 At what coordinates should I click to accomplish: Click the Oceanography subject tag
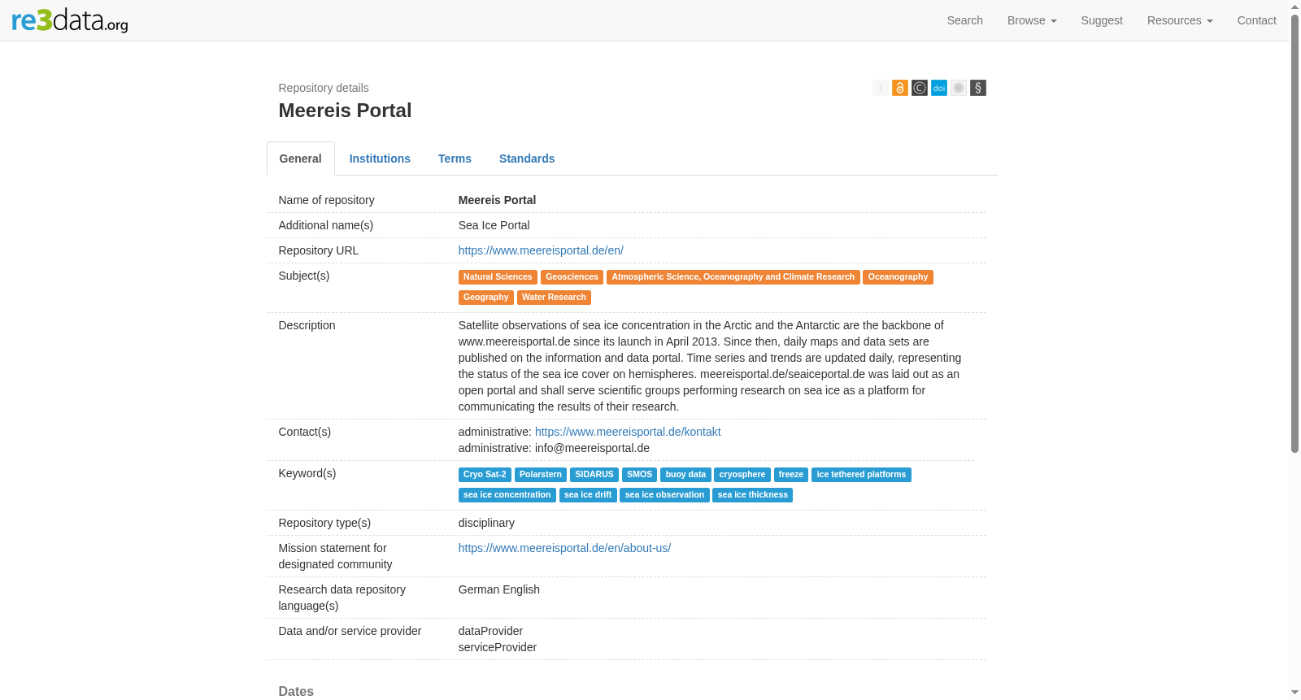pyautogui.click(x=898, y=277)
